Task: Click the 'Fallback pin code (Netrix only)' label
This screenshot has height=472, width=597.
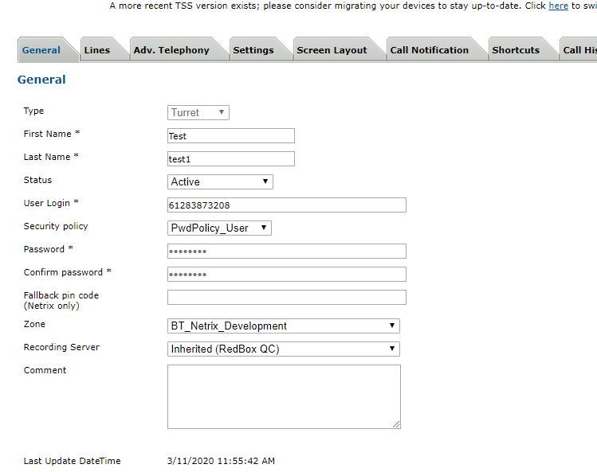Action: pos(61,300)
